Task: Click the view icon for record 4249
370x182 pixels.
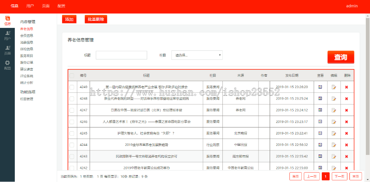Action: (320, 87)
